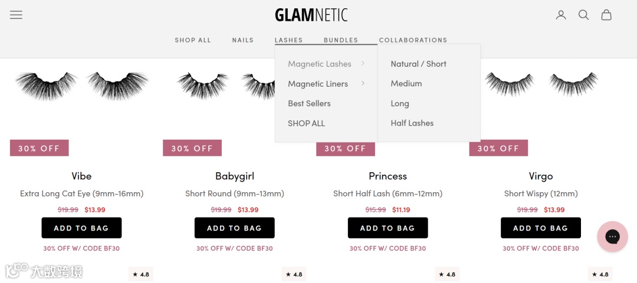
Task: Open the Virgo product title
Action: pyautogui.click(x=541, y=176)
